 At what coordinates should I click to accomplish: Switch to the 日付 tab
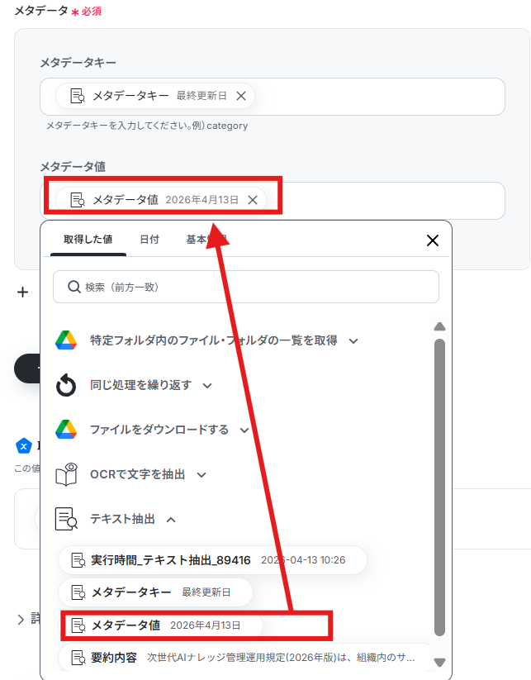point(149,240)
